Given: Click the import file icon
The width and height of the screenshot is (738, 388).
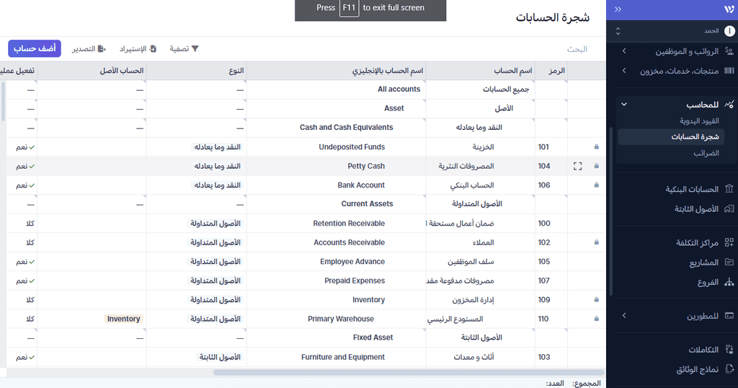Looking at the screenshot, I should tap(153, 48).
